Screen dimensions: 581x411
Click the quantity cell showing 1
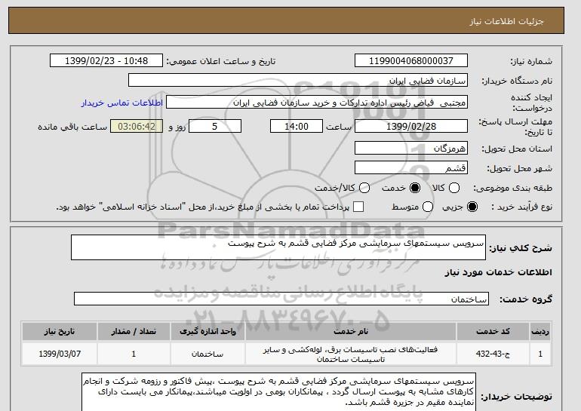[134, 354]
